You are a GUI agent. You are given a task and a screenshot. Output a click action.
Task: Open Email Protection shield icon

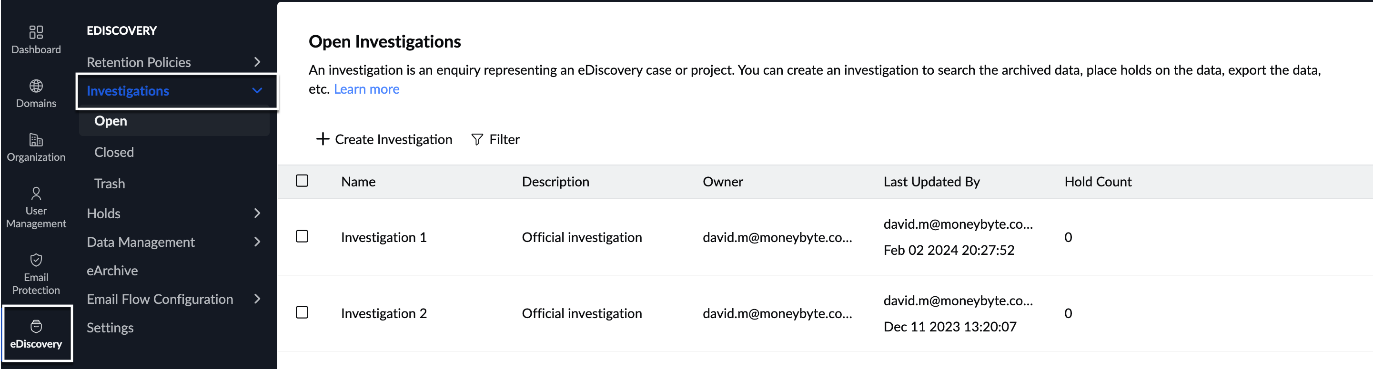[x=36, y=260]
